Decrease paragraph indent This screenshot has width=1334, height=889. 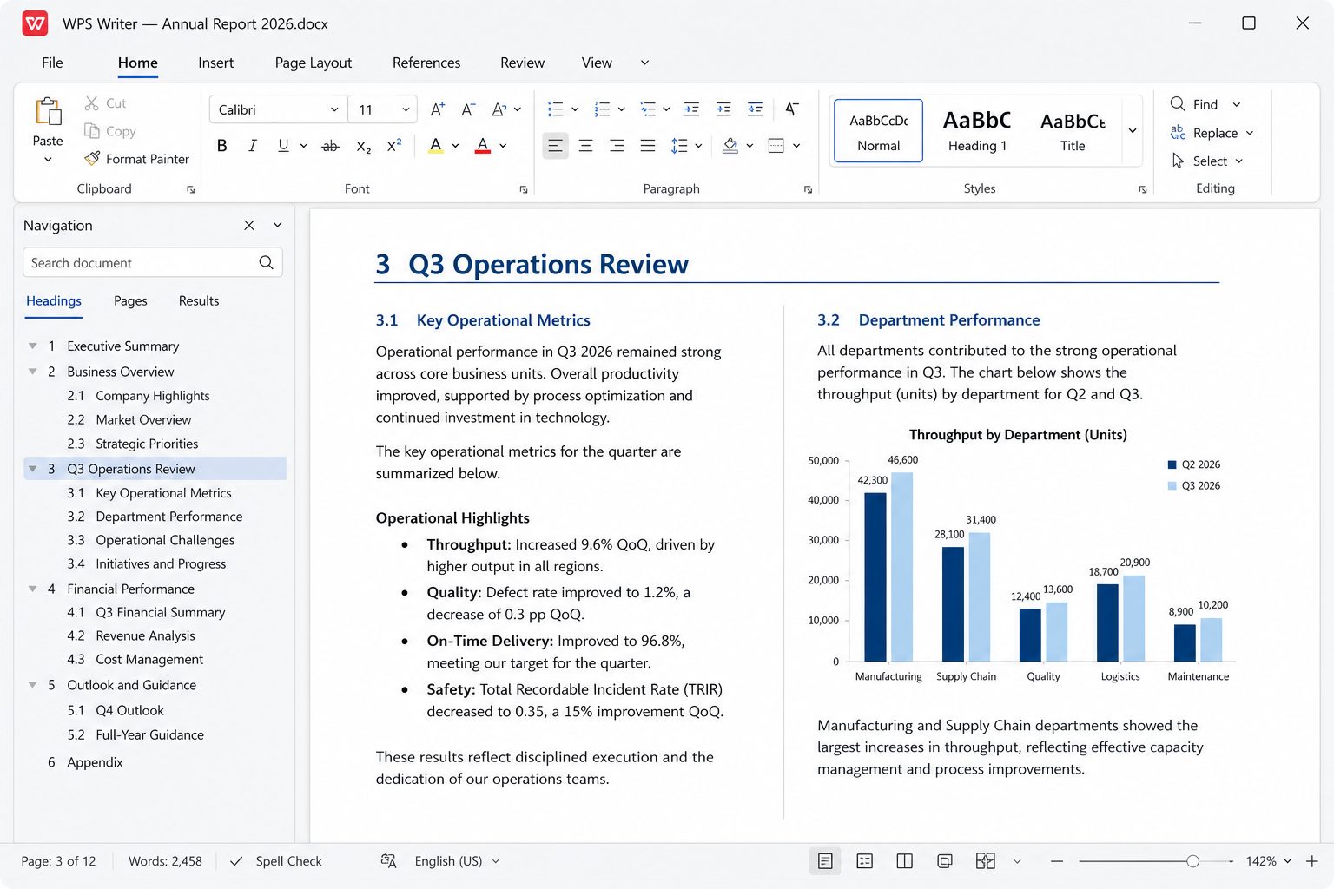pyautogui.click(x=691, y=109)
